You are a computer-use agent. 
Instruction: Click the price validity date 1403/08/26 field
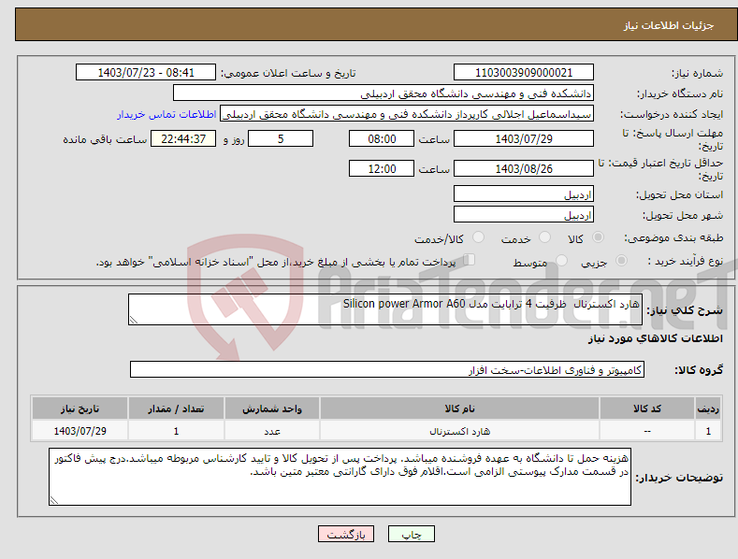click(x=524, y=168)
